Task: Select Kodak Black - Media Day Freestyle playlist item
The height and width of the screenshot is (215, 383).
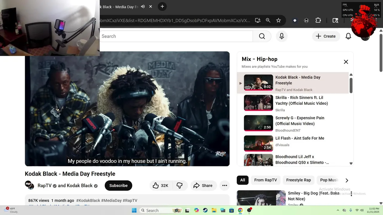Action: (x=293, y=83)
